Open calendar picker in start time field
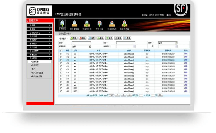216x133 pixels. click(x=134, y=47)
